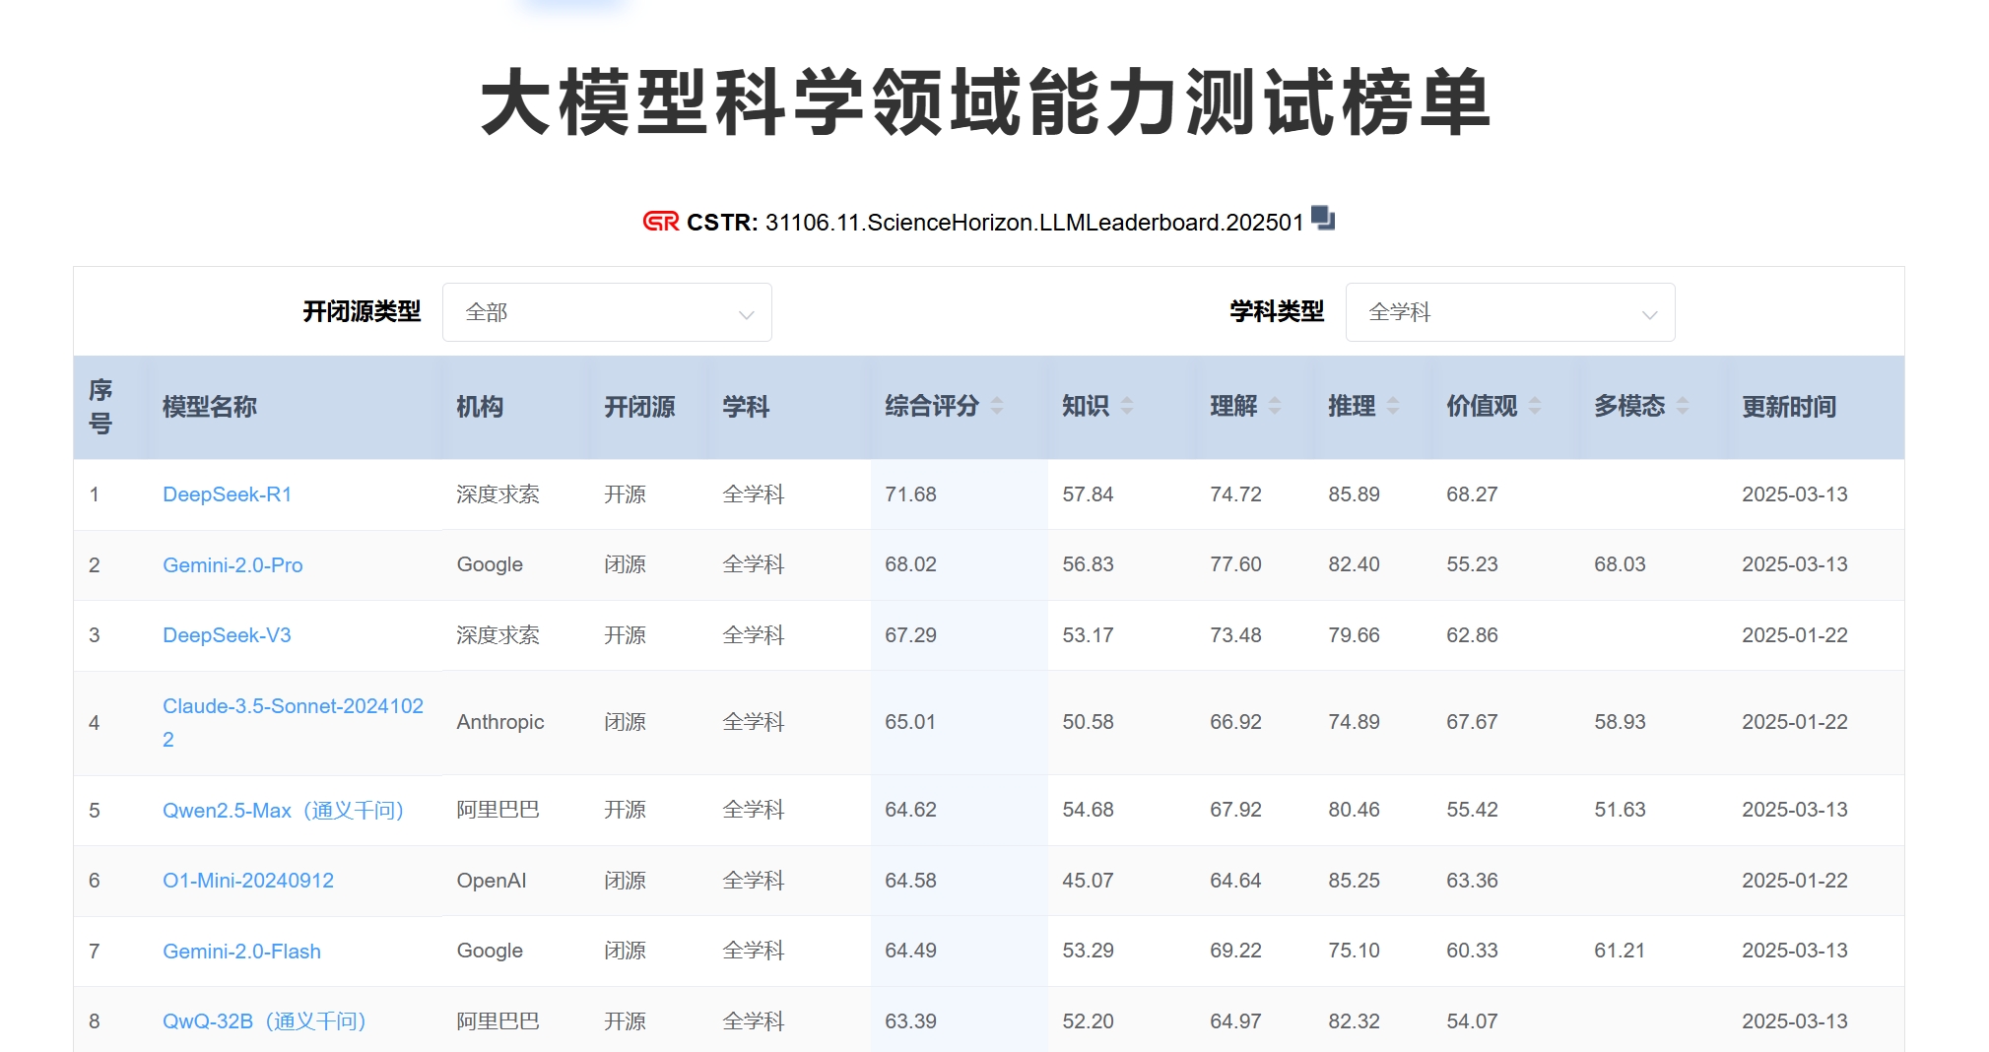
Task: Click the 更新时间 column header
Action: tap(1788, 407)
